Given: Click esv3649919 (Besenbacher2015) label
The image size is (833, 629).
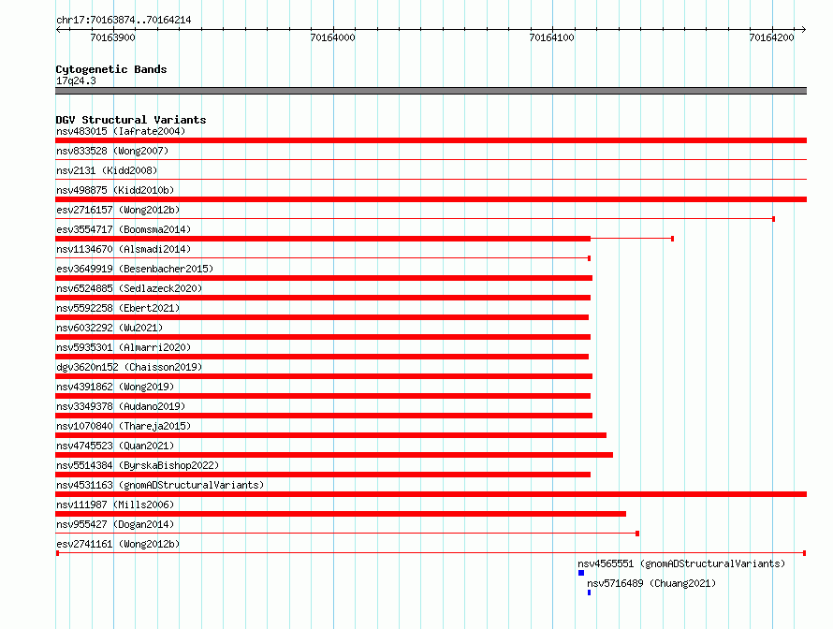Looking at the screenshot, I should coord(135,269).
